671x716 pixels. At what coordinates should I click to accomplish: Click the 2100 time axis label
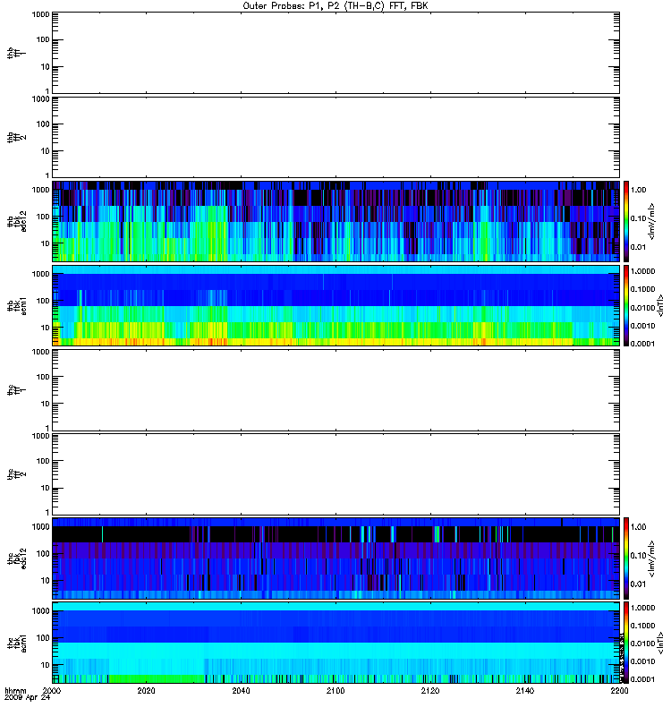click(335, 690)
